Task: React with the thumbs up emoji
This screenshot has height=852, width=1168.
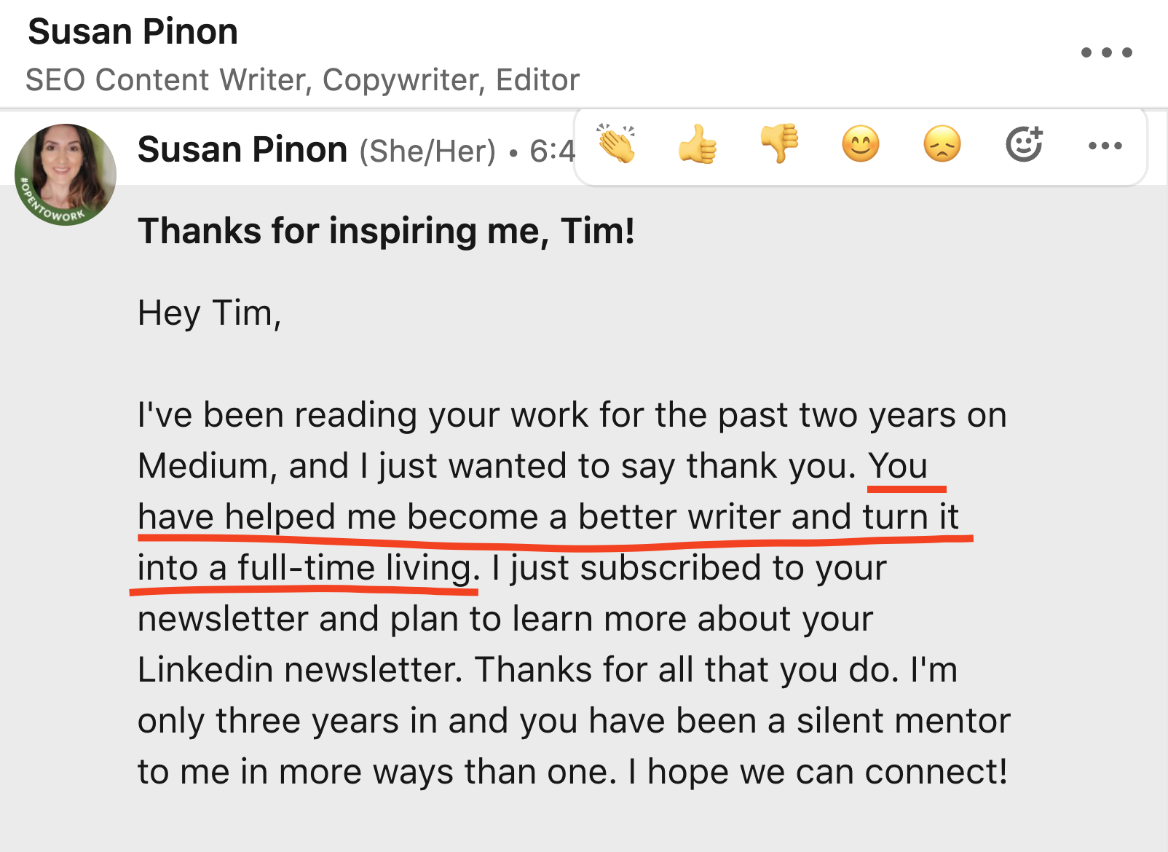Action: click(x=698, y=144)
